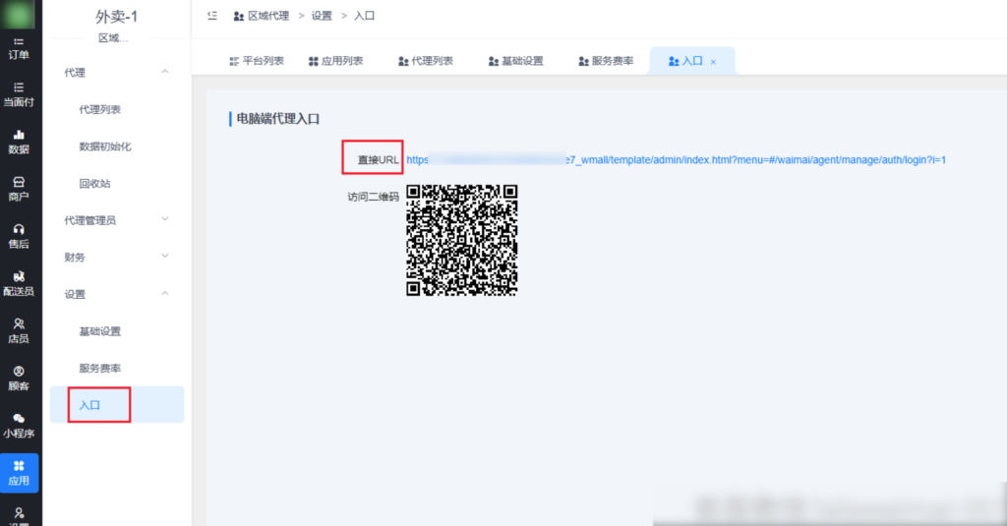Open the 店员 staff sidebar icon
This screenshot has height=526, width=1007.
pos(19,331)
